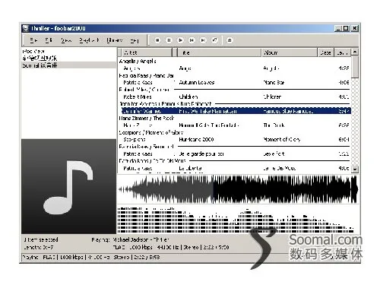Click the Play button in toolbar

point(180,40)
